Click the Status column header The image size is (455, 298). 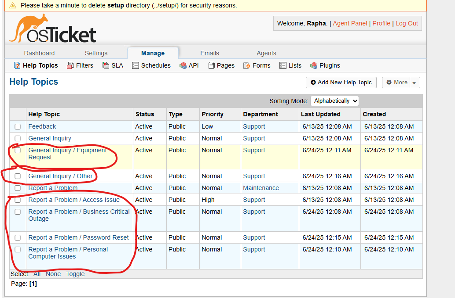coord(145,114)
